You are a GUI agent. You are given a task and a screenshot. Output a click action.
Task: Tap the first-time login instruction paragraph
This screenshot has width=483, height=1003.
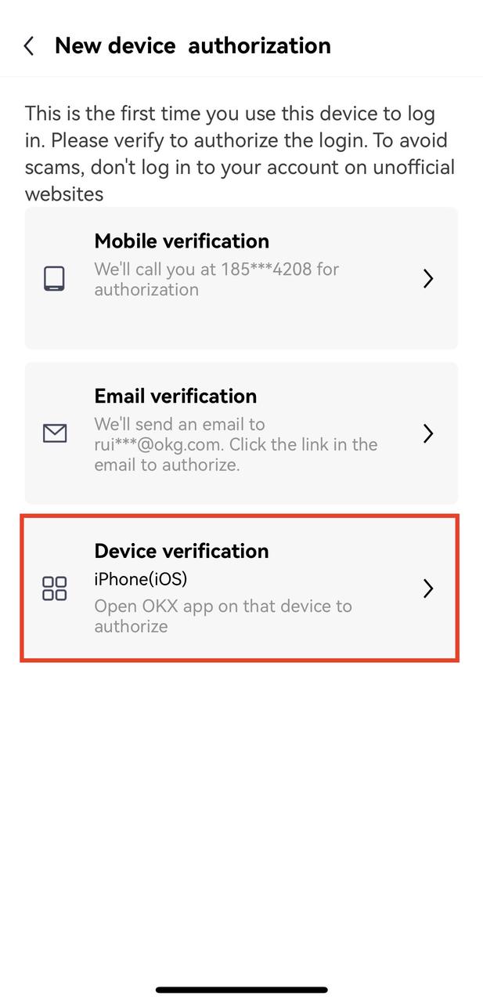pyautogui.click(x=240, y=154)
